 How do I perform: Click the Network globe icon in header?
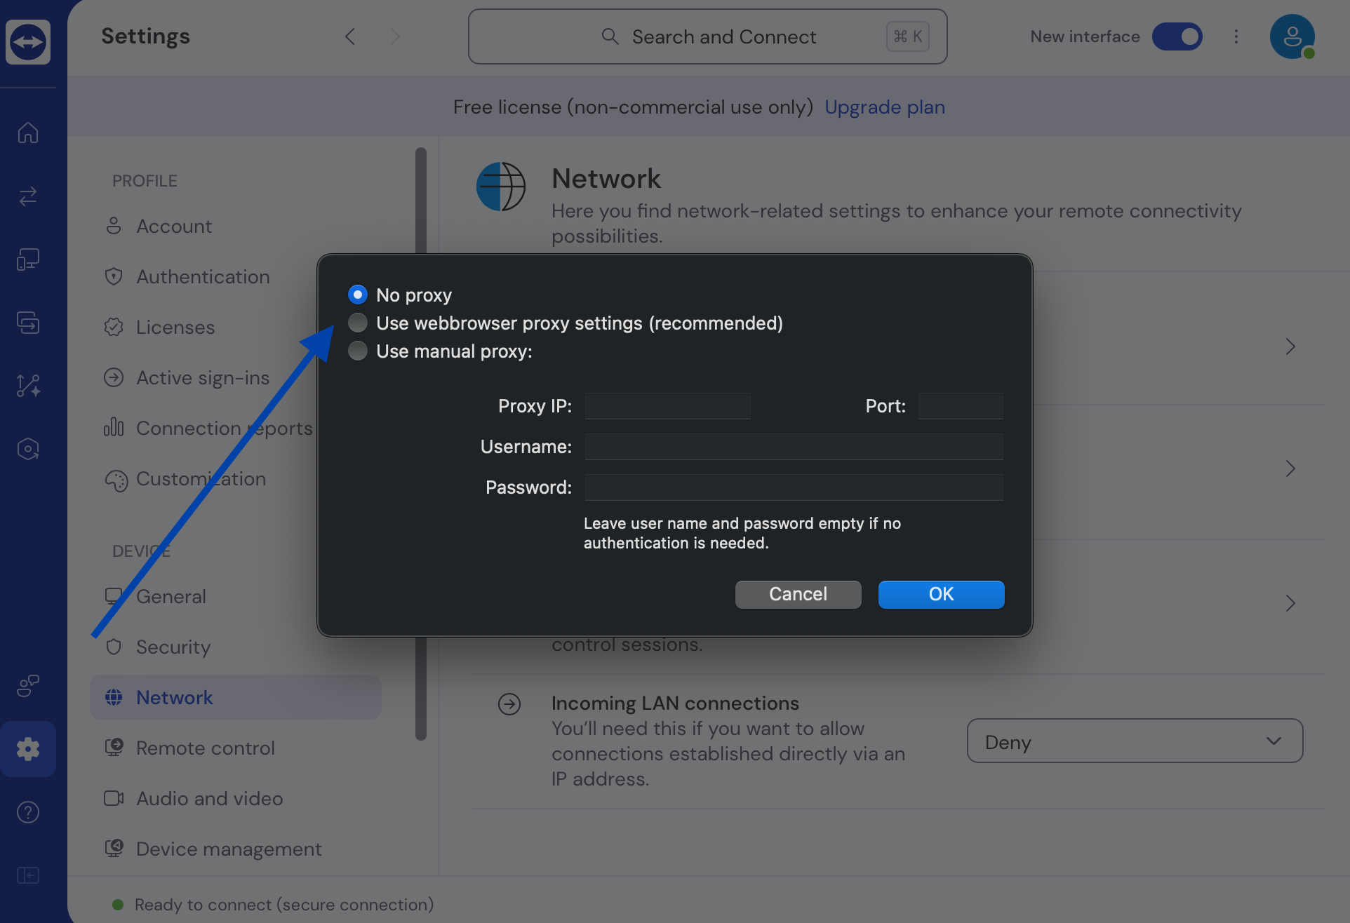(x=501, y=187)
